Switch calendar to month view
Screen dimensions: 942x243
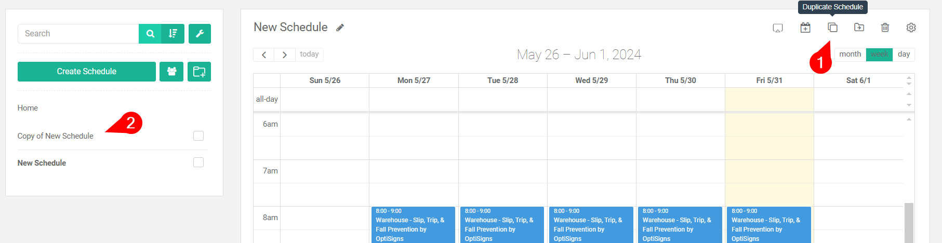click(850, 55)
